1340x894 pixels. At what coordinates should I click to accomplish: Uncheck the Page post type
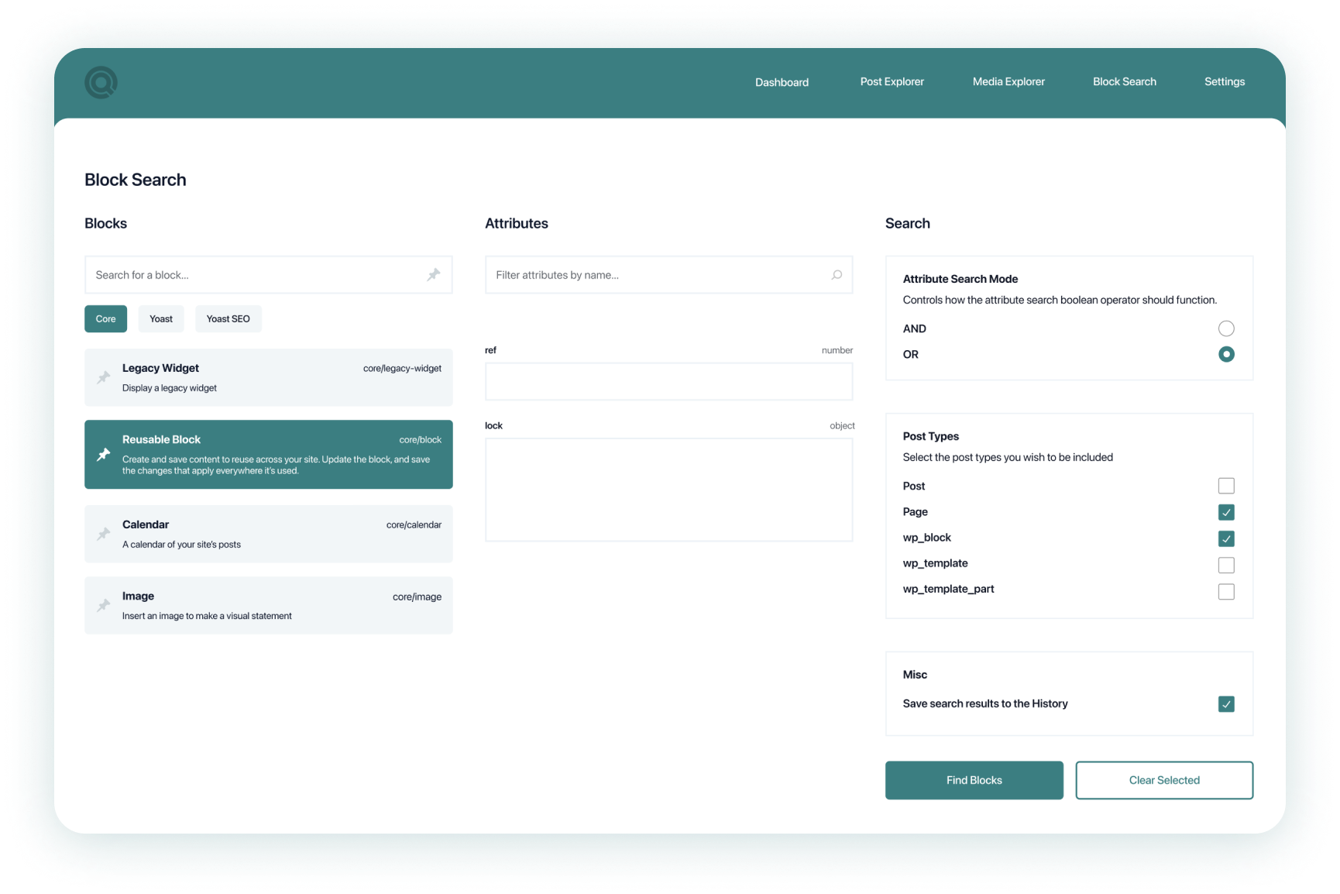coord(1225,512)
